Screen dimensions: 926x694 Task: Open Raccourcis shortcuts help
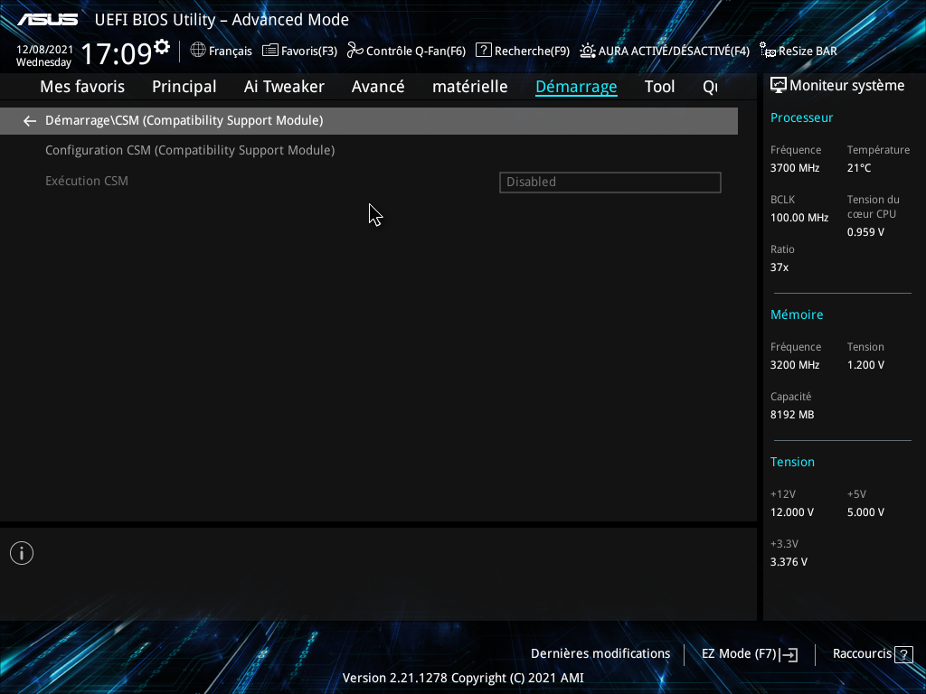coord(862,654)
